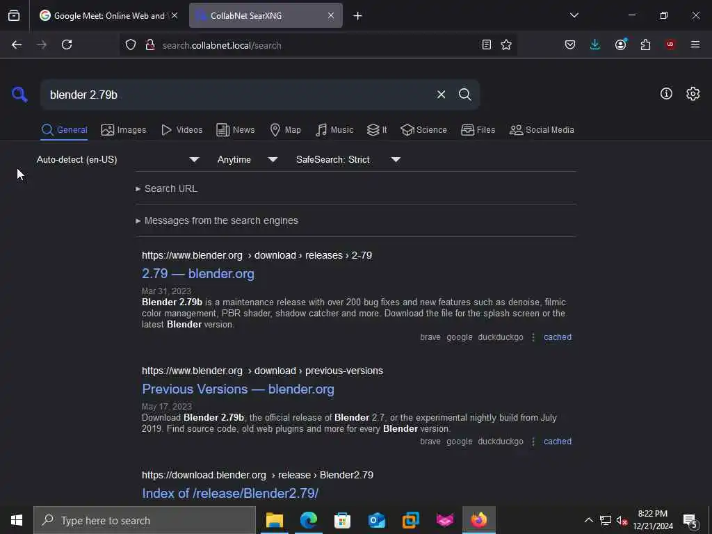Open the Firefox downloads panel

pyautogui.click(x=595, y=44)
